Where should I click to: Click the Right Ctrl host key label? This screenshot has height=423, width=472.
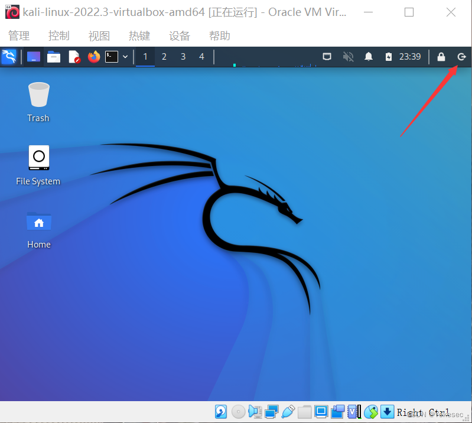423,412
